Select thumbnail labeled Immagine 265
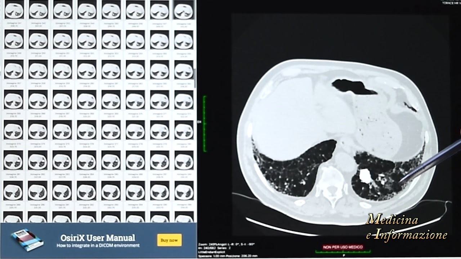 pos(14,100)
